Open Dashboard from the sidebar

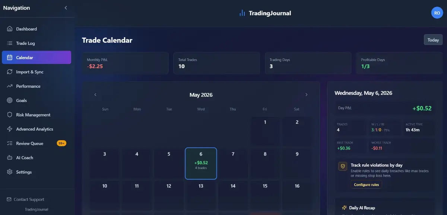click(37, 29)
